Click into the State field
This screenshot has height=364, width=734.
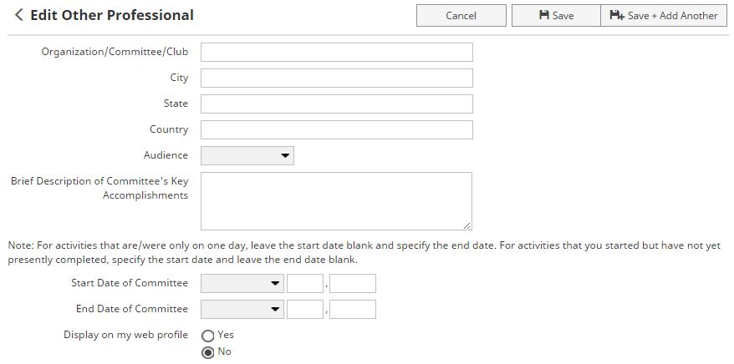336,104
